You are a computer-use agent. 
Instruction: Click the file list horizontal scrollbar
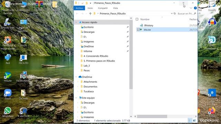152,116
